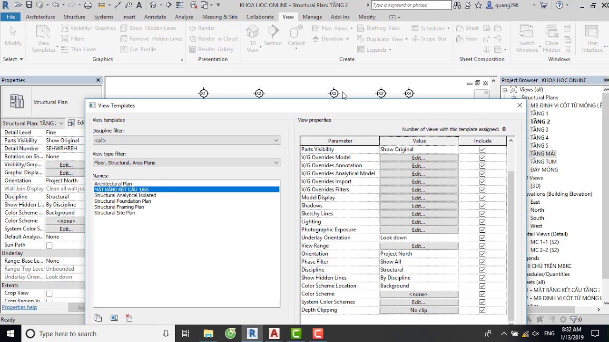
Task: Switch to the Architecture tab
Action: click(x=40, y=17)
